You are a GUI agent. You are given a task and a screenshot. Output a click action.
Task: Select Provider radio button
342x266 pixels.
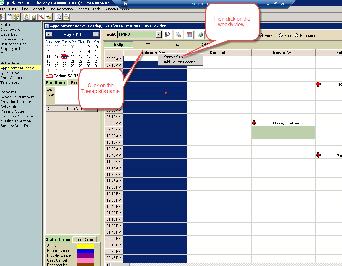tap(261, 35)
